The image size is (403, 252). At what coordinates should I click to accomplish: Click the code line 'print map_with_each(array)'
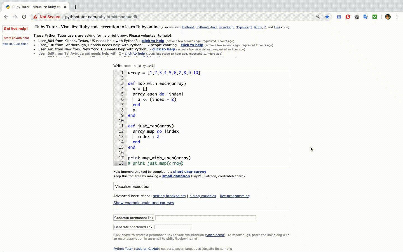(159, 158)
